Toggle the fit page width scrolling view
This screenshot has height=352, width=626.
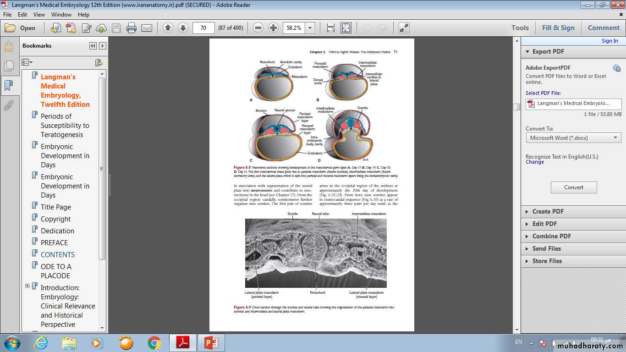(331, 28)
